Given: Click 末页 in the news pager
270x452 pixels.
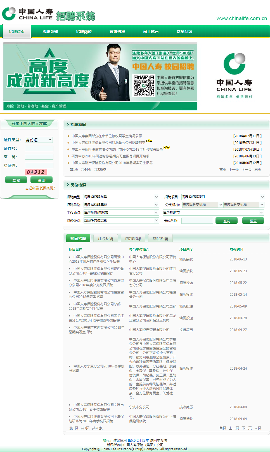Looking at the screenshot, I should [258, 170].
